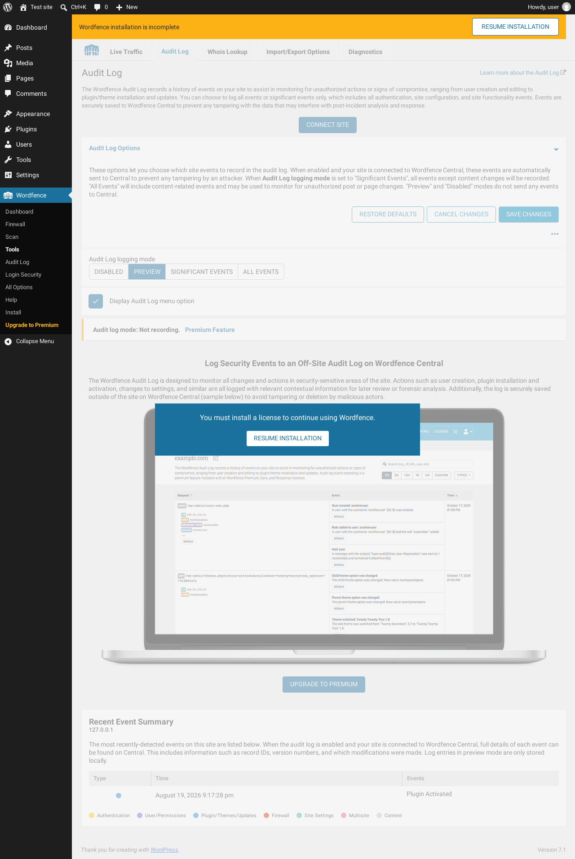This screenshot has width=575, height=859.
Task: Click the SAVE CHANGES button
Action: coord(529,215)
